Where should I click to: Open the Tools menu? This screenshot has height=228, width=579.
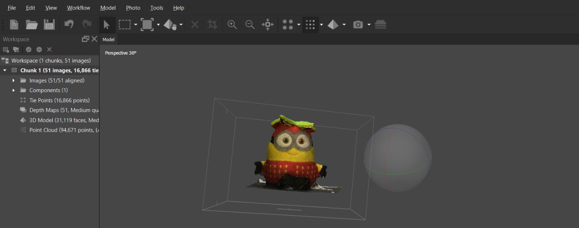point(157,8)
